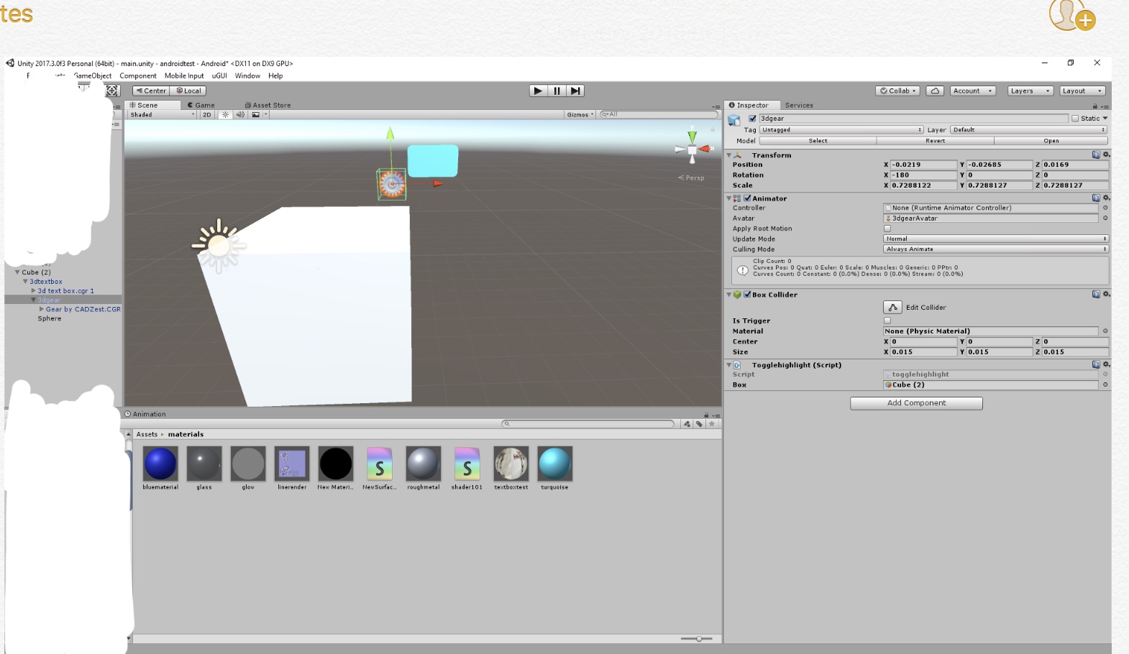Switch to the Game tab

point(201,105)
